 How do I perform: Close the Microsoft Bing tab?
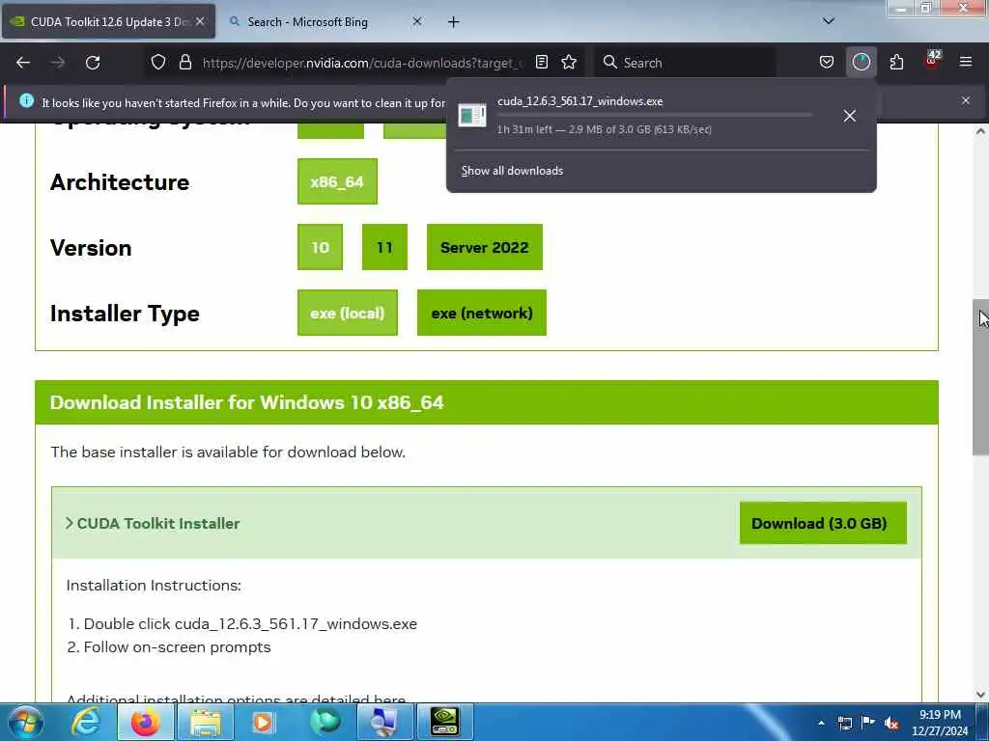pyautogui.click(x=417, y=21)
